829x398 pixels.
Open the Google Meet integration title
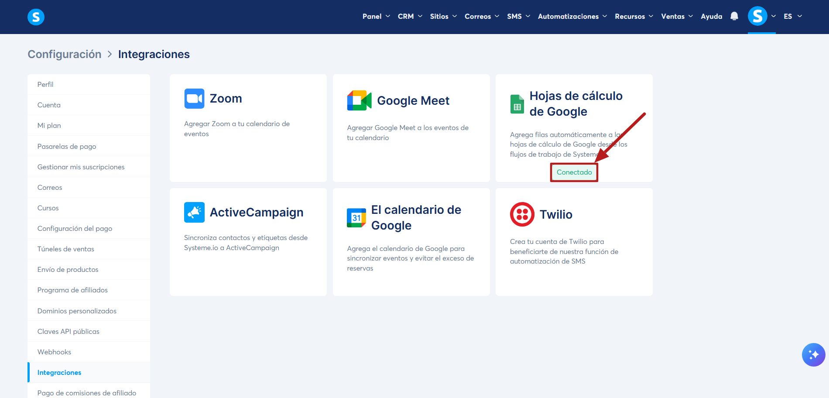413,101
